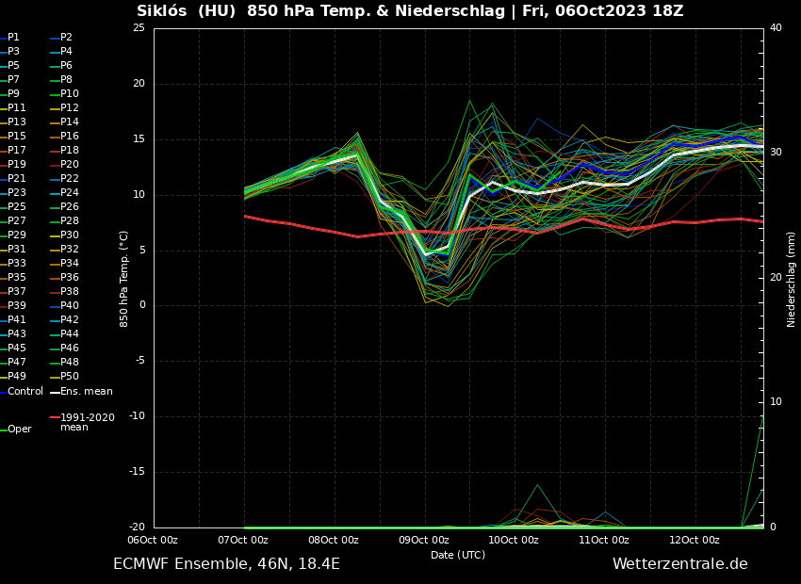
Task: Select the Oper legend entry
Action: tap(20, 430)
